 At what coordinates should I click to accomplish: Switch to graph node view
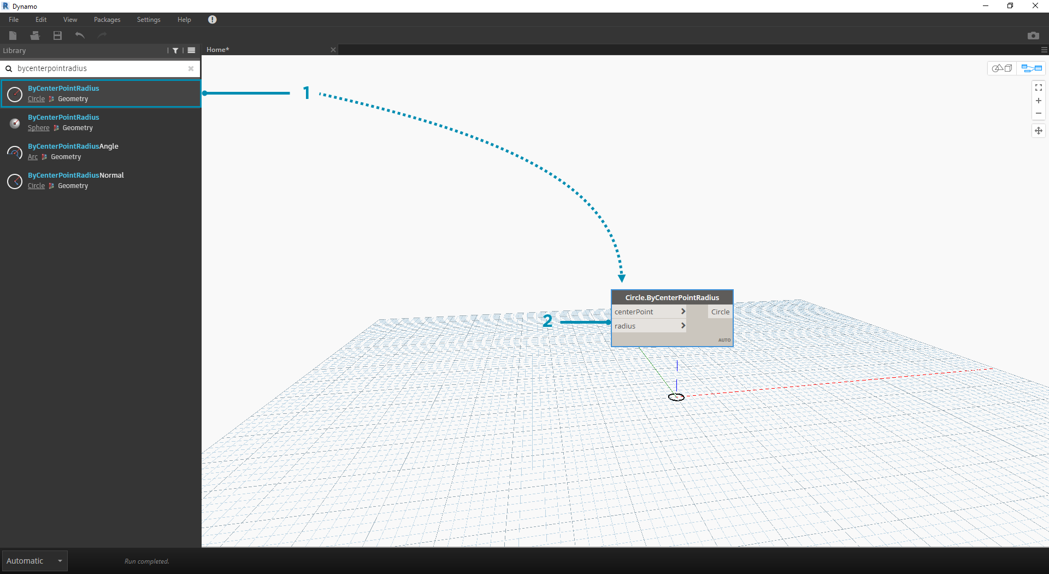click(1032, 68)
